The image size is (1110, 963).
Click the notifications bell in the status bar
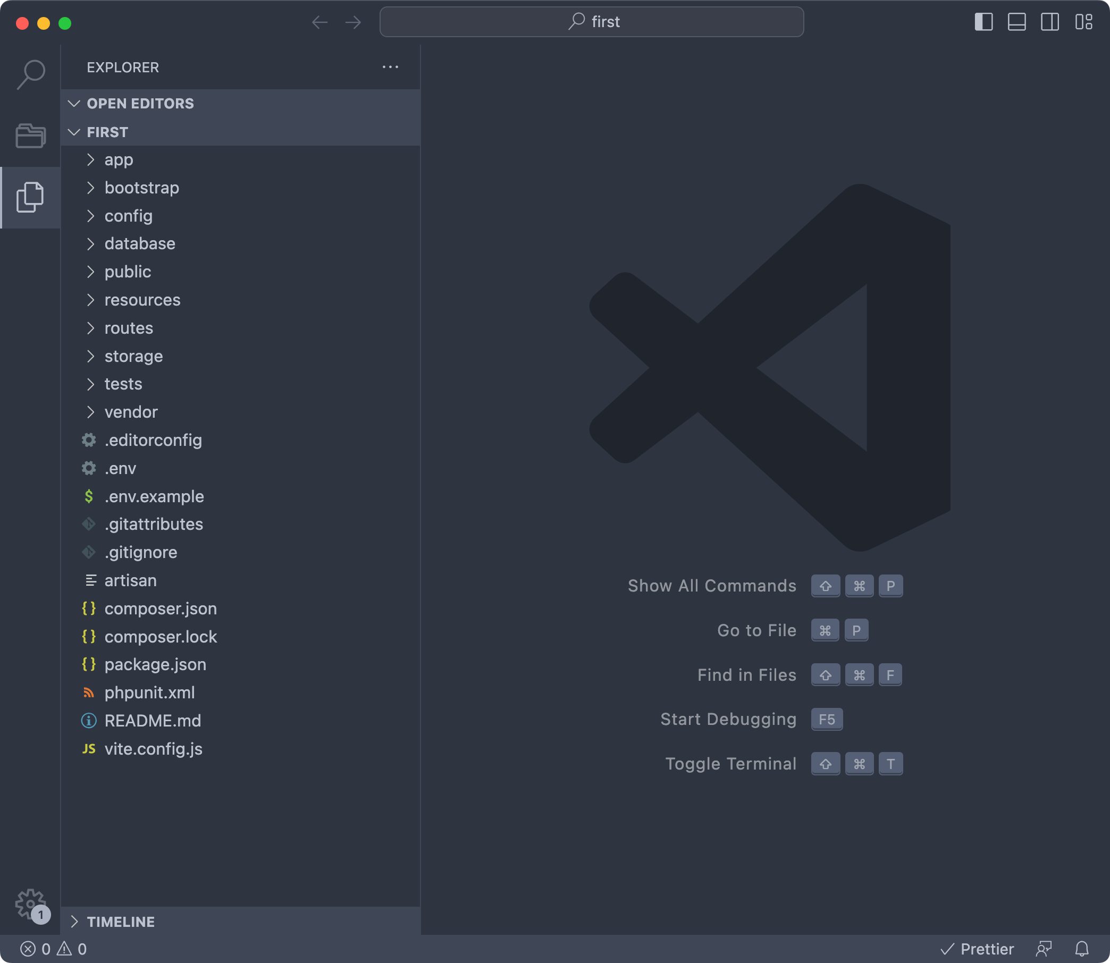pos(1081,949)
